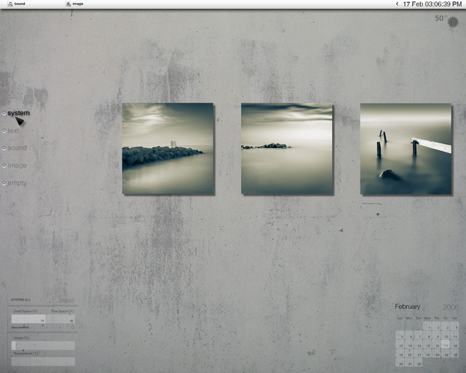Select February 1 in the calendar

[x=427, y=326]
